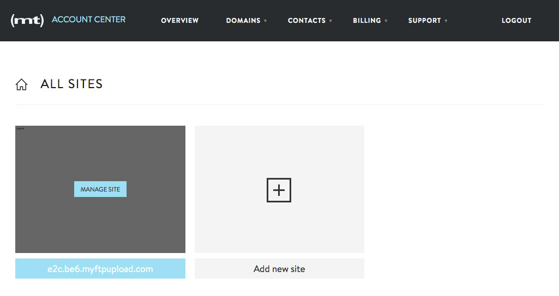Open the e2c.be6.myftpupload.com site link
Viewport: 559px width, 296px height.
pyautogui.click(x=100, y=269)
